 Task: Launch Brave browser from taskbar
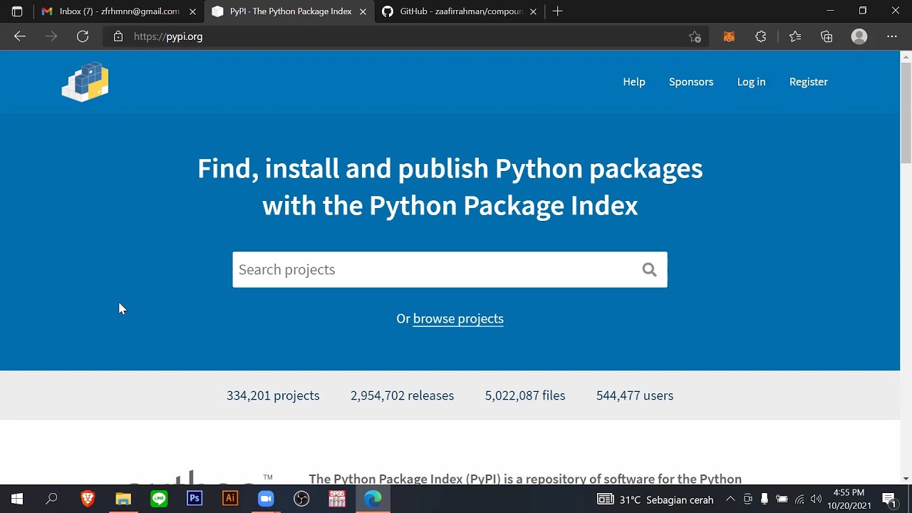pos(88,499)
